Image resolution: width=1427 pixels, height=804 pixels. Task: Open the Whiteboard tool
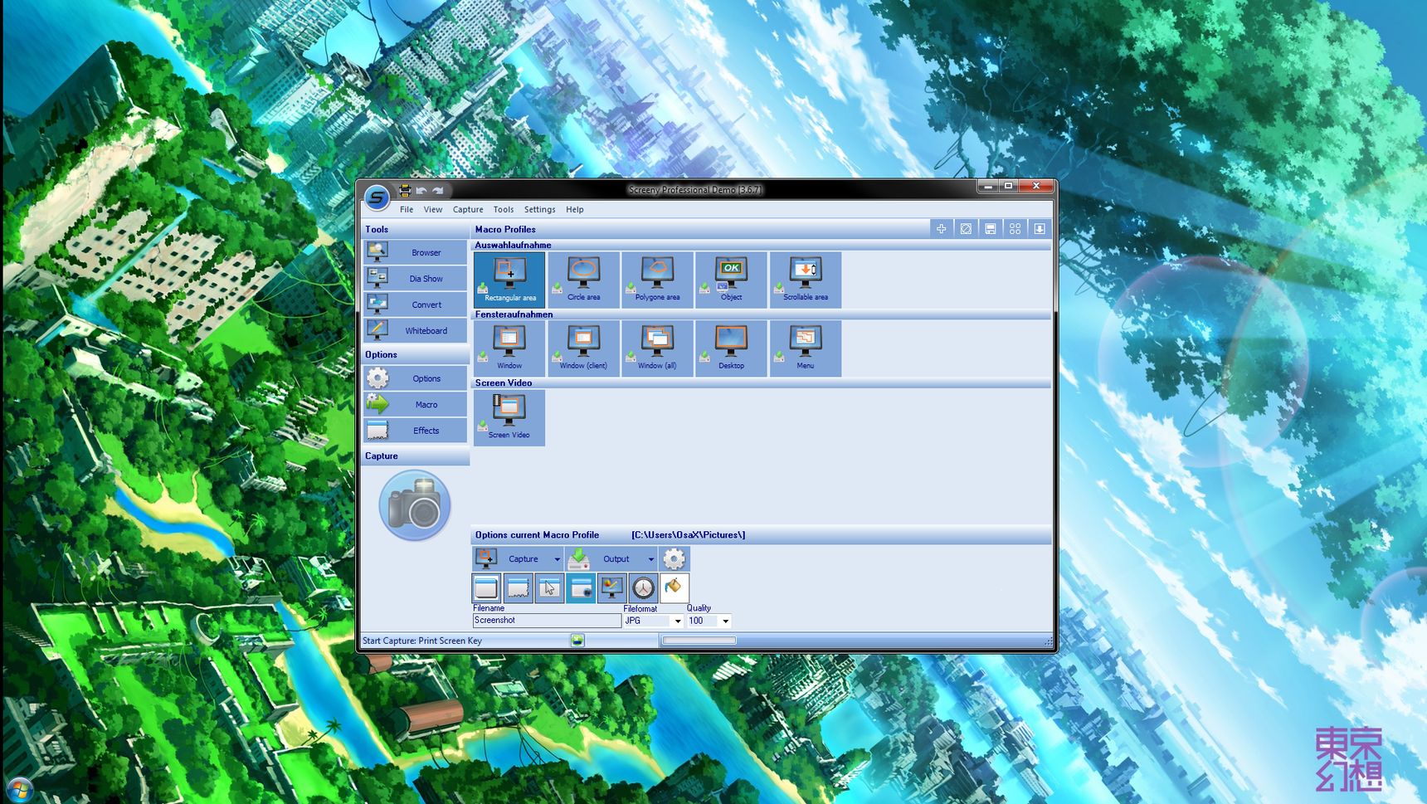(415, 330)
